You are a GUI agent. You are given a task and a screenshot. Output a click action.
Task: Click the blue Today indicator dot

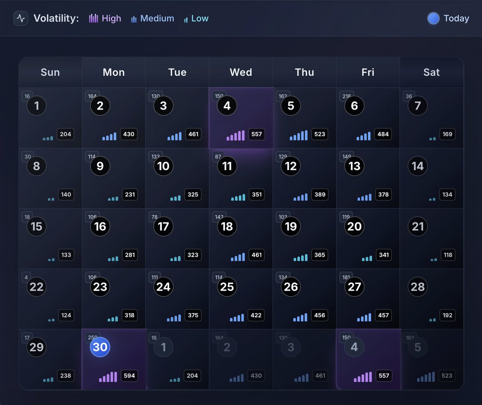433,18
